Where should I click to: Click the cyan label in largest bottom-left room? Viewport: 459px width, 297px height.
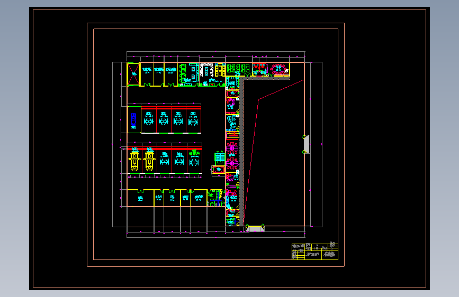click(x=140, y=199)
